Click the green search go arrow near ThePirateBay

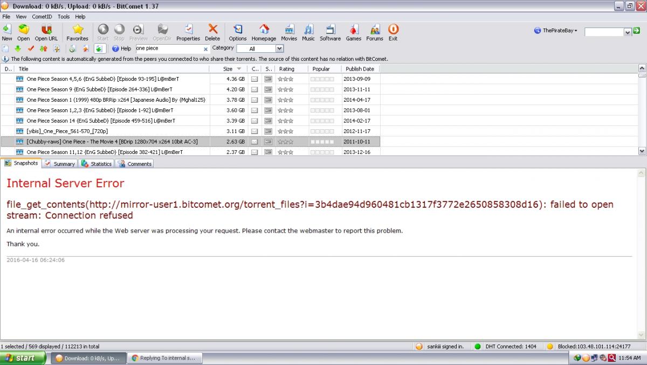click(637, 31)
